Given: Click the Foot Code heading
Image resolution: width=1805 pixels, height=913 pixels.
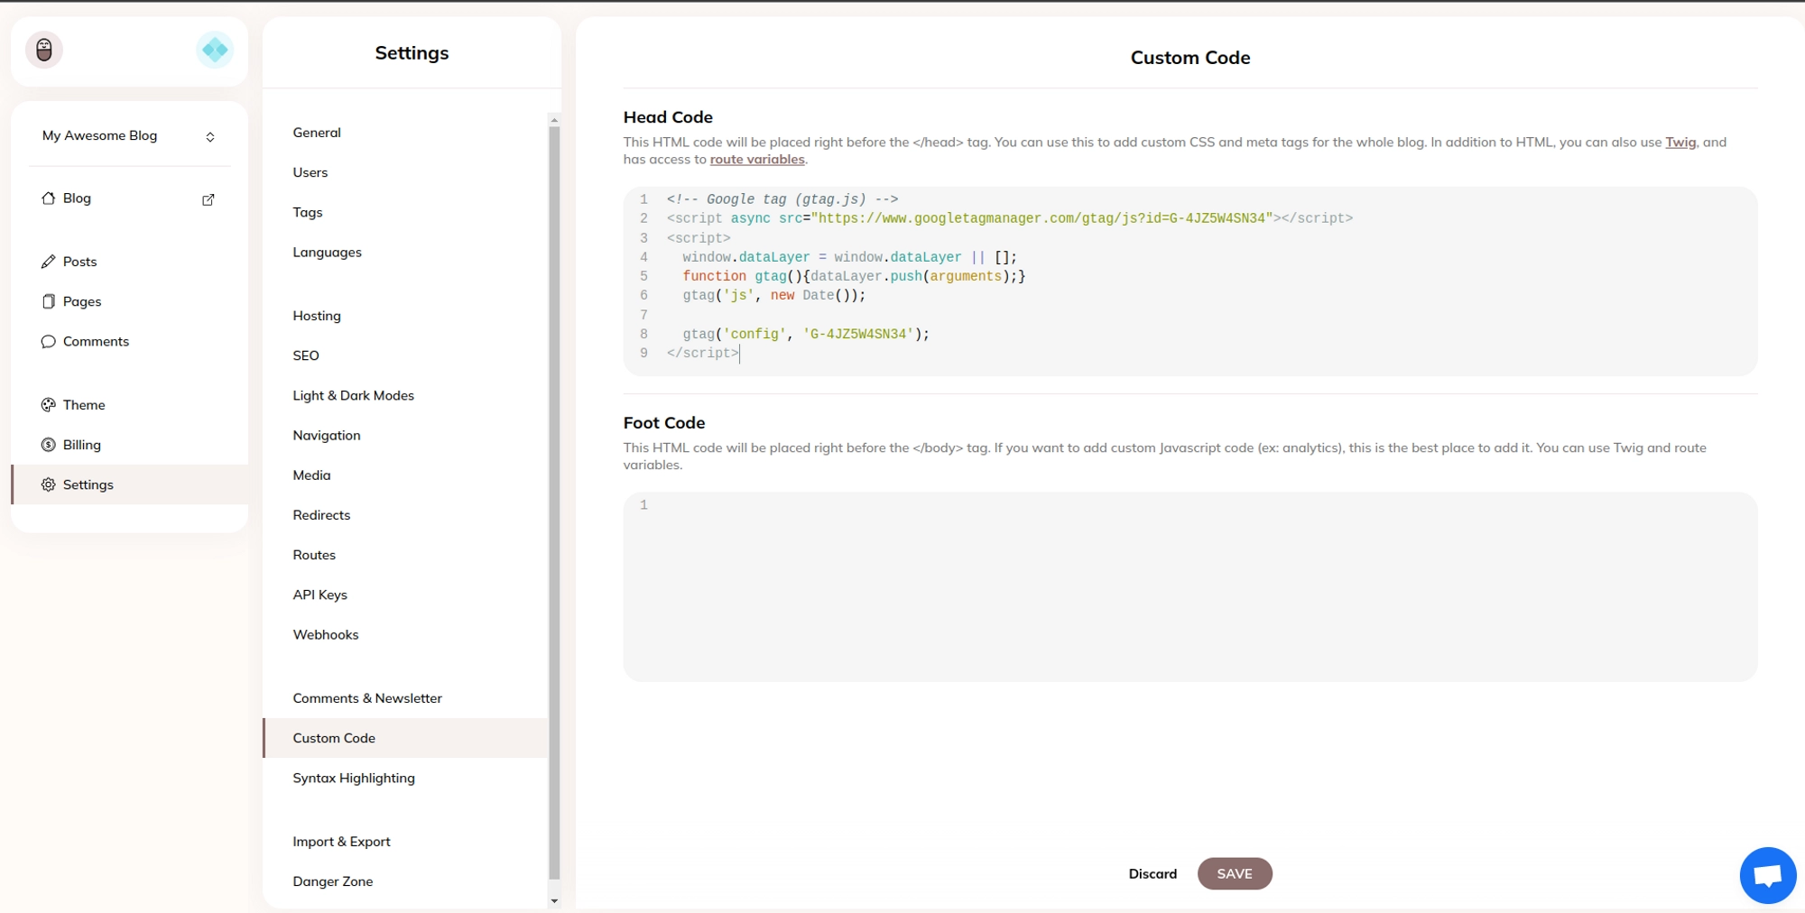Looking at the screenshot, I should click(x=664, y=422).
